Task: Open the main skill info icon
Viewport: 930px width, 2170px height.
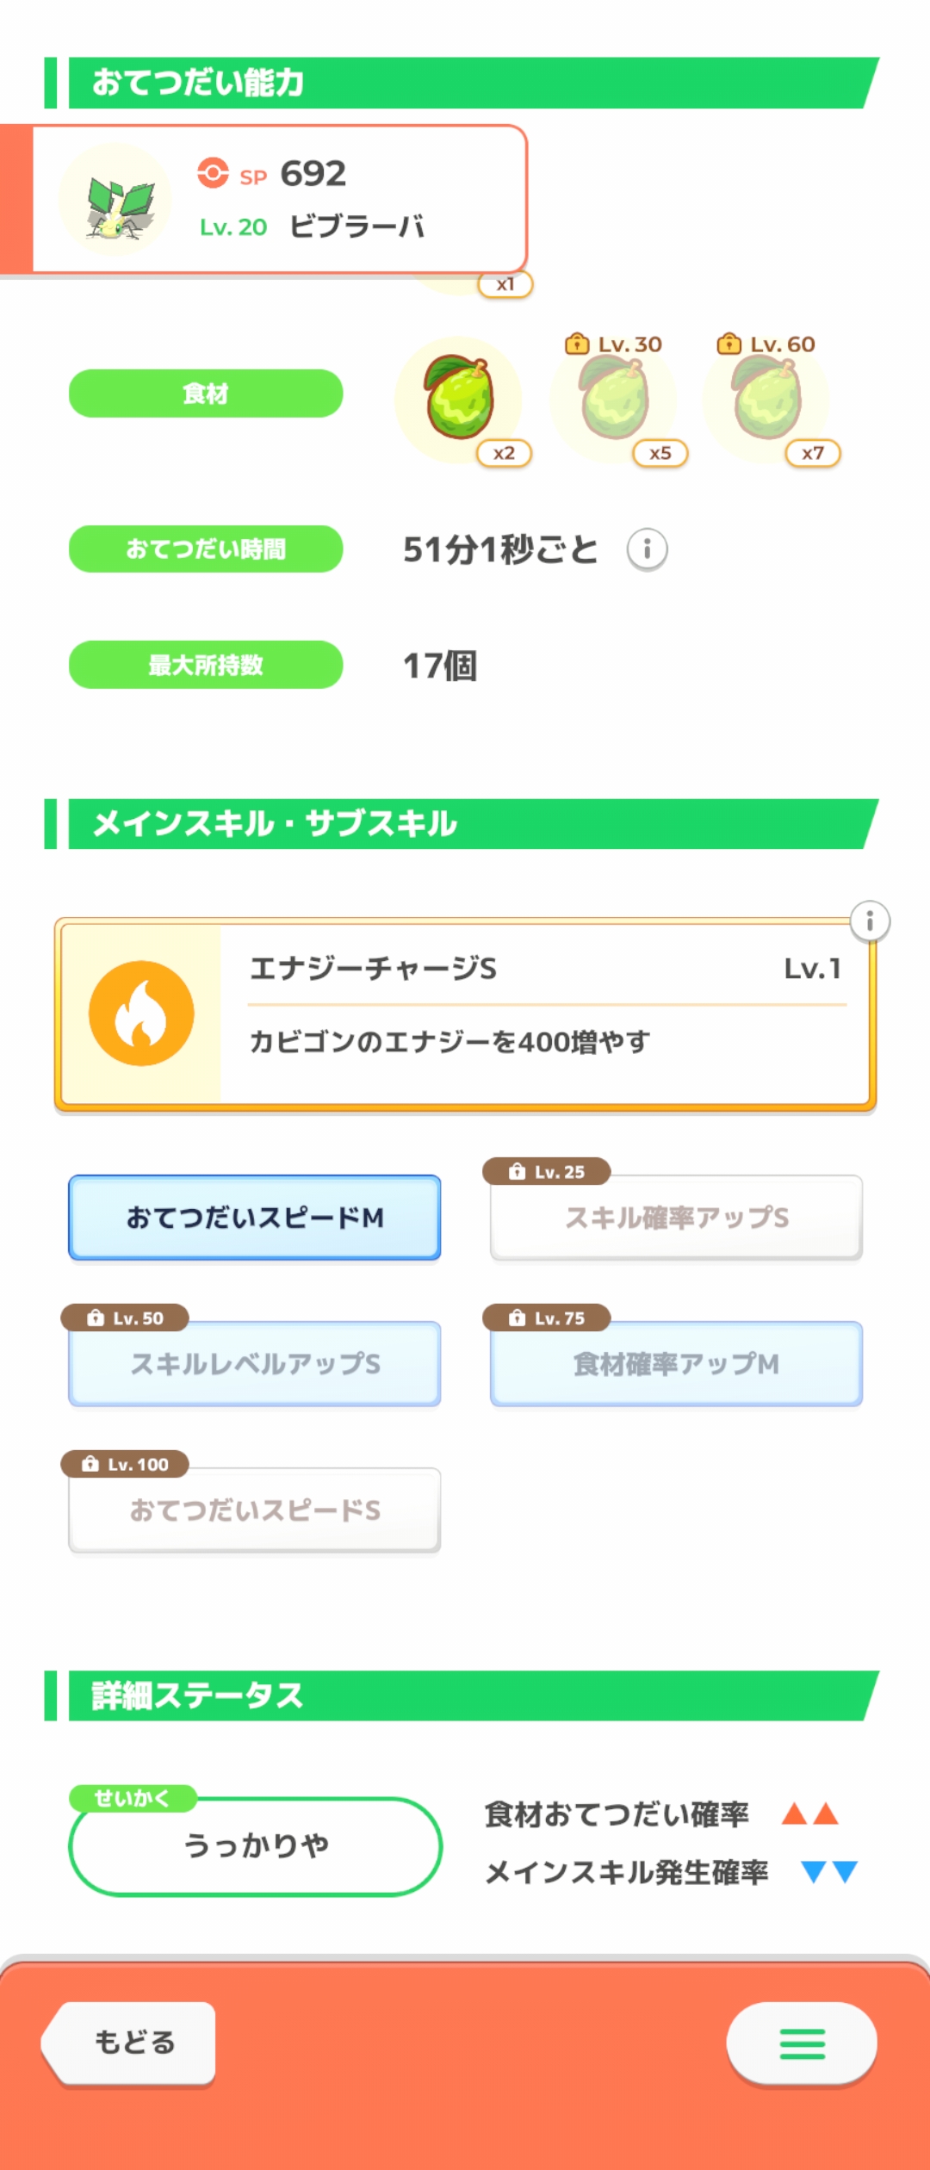Action: pos(870,921)
